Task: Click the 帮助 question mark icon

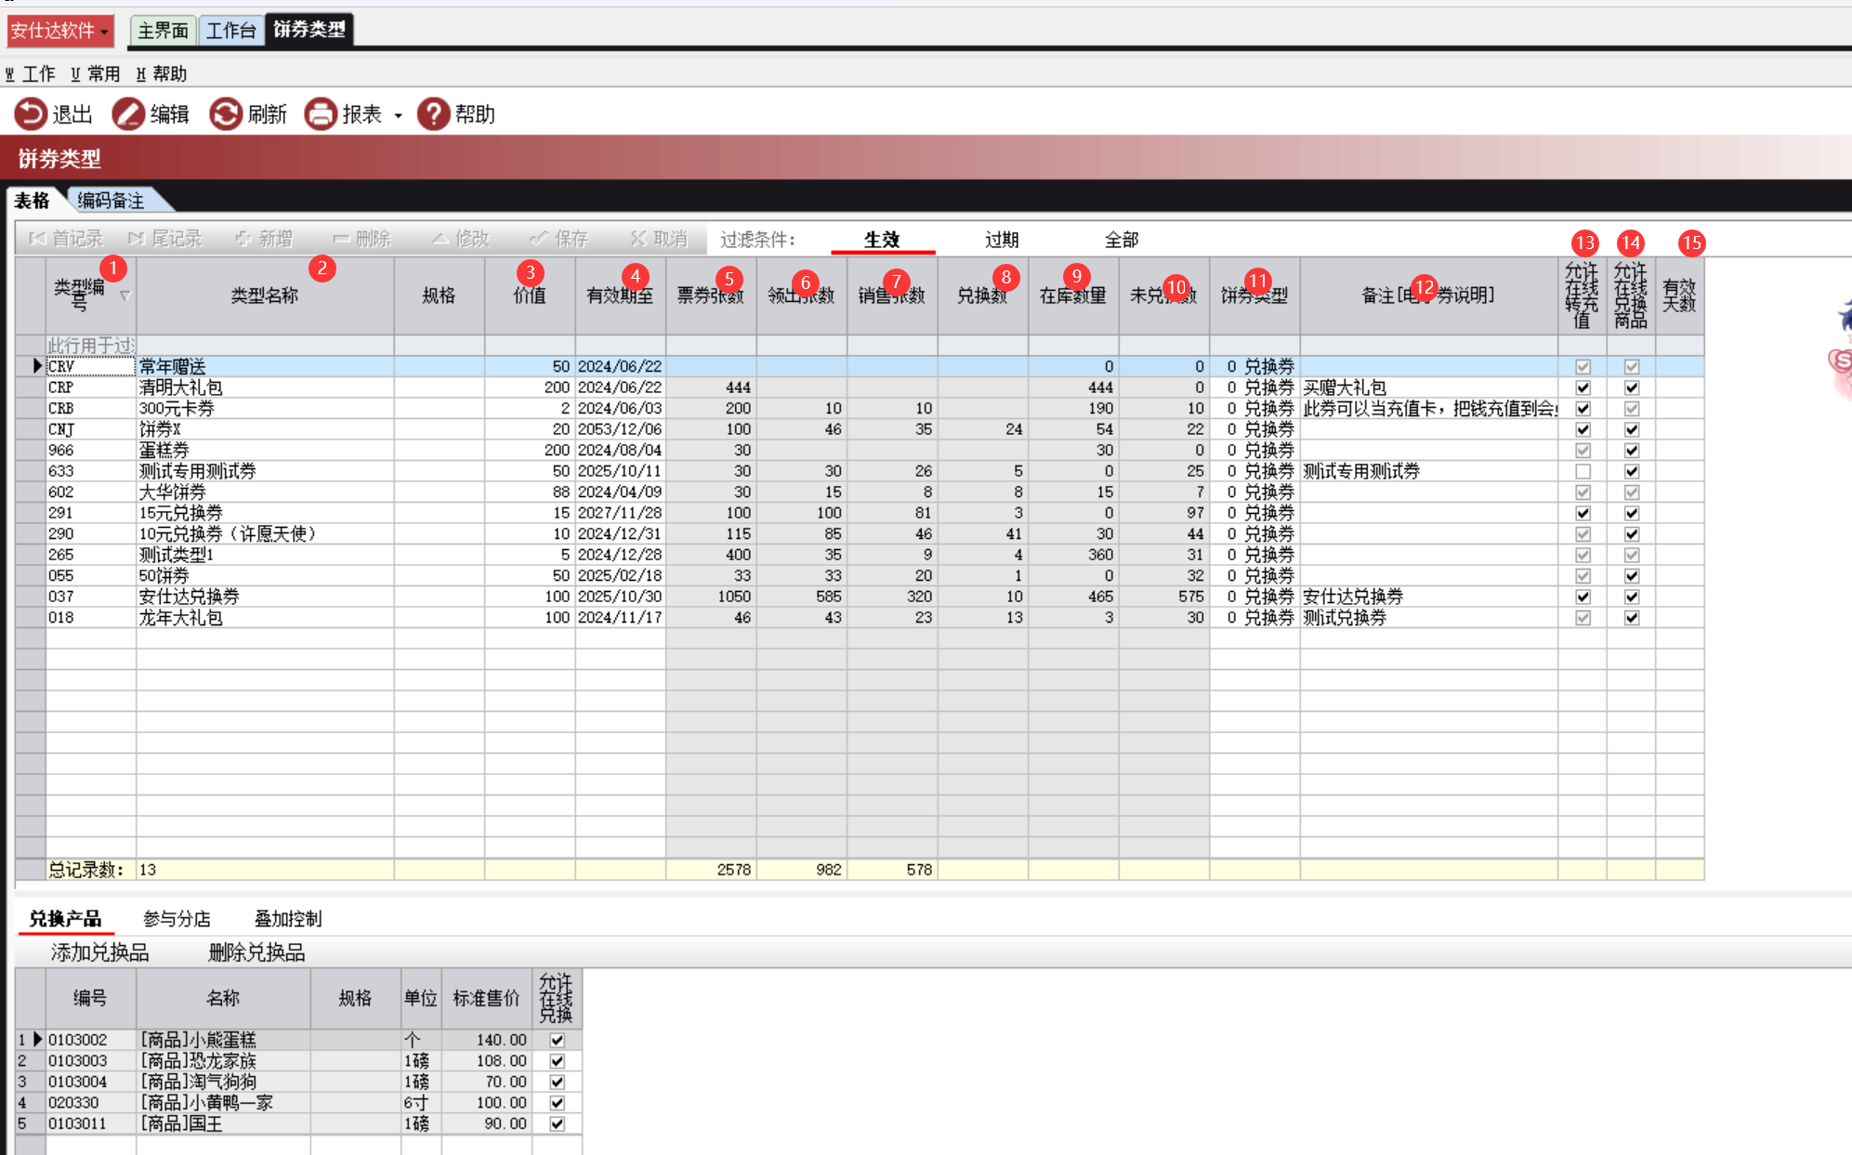Action: (x=433, y=114)
